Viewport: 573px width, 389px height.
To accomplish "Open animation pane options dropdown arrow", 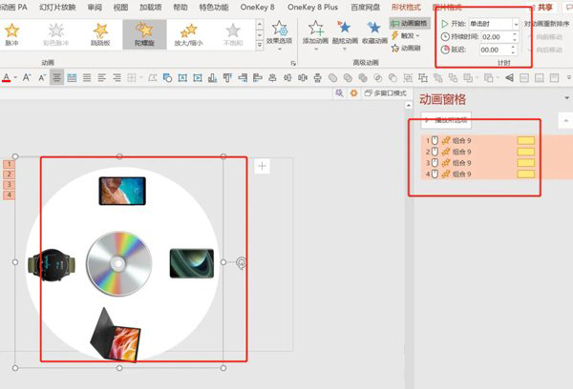I will (566, 98).
